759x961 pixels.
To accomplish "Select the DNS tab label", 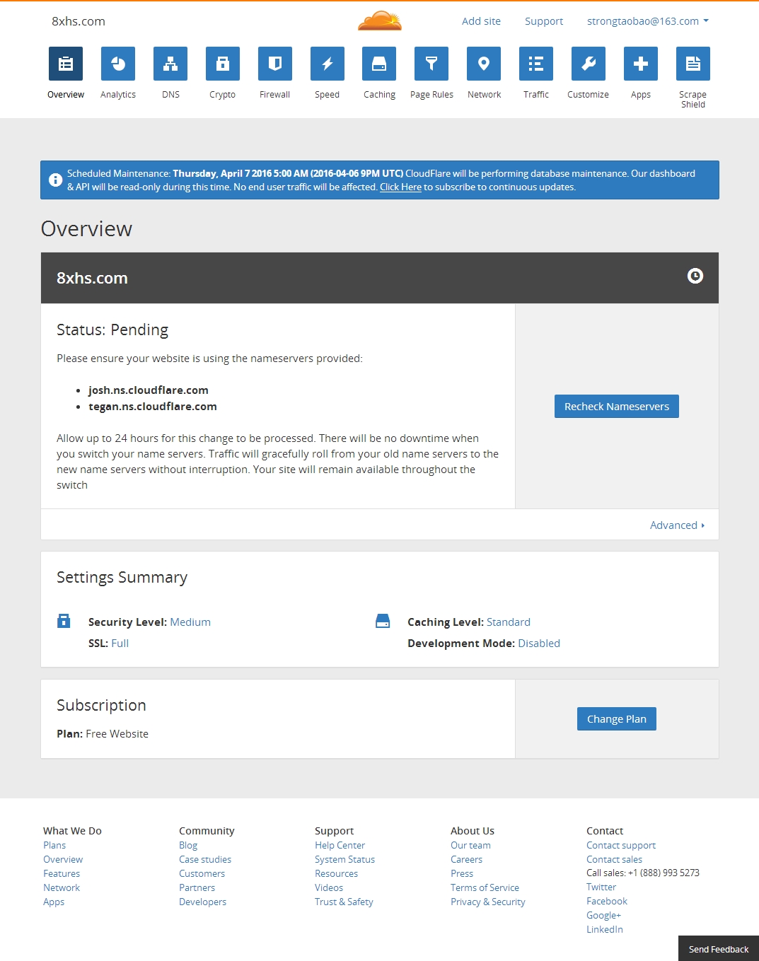I will tap(170, 95).
